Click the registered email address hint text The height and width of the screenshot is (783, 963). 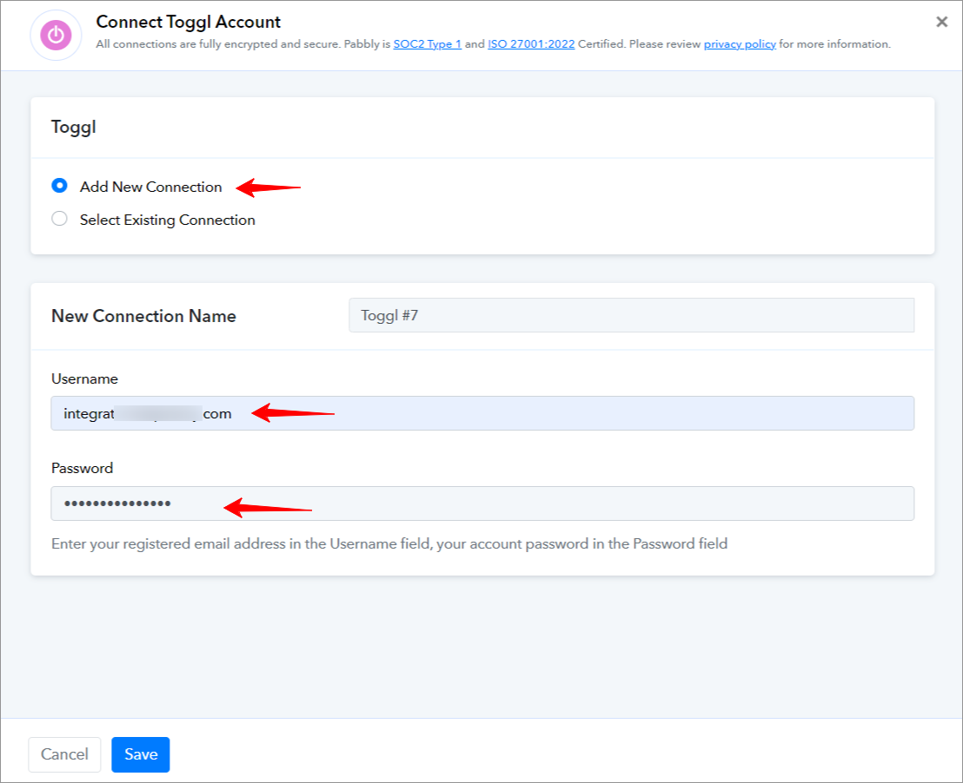click(389, 543)
